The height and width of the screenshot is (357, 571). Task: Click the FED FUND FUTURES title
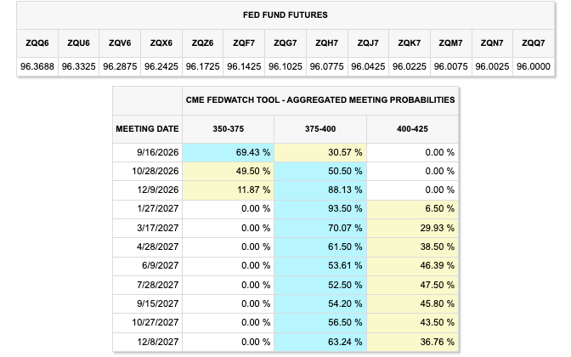point(285,15)
